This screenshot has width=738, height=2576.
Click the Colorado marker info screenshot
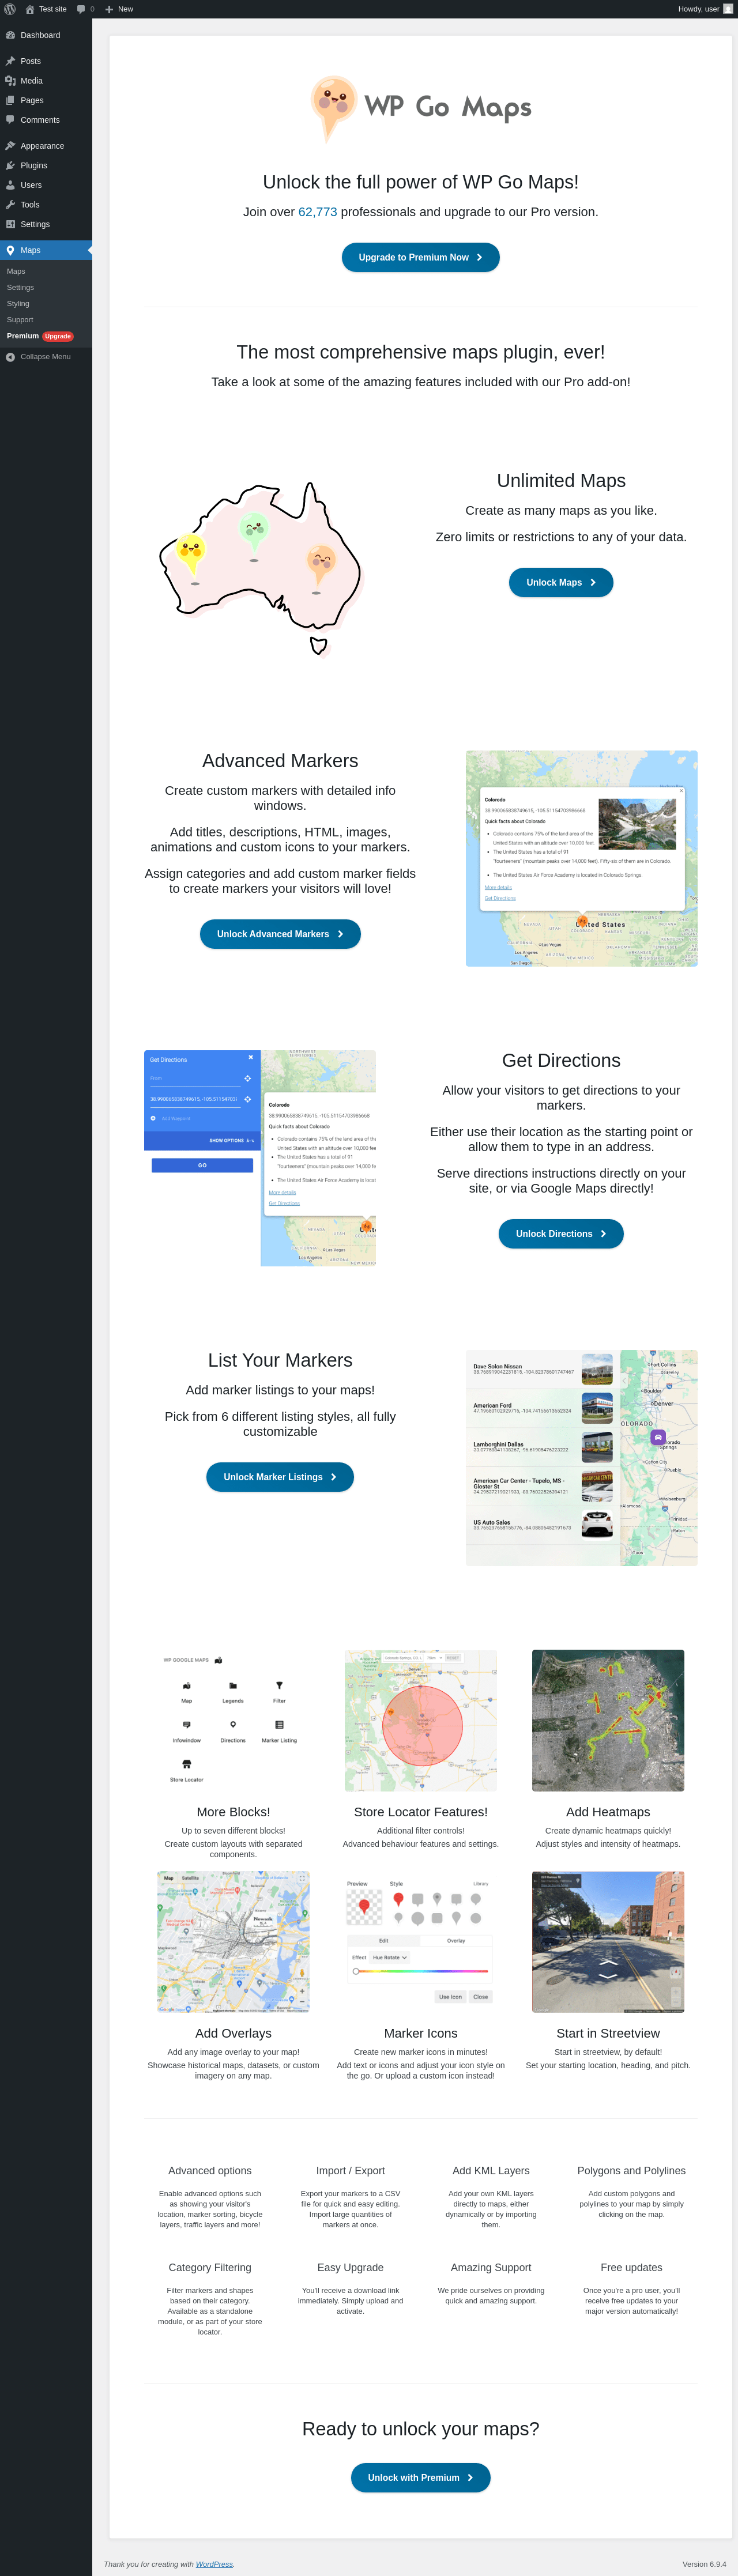click(581, 859)
